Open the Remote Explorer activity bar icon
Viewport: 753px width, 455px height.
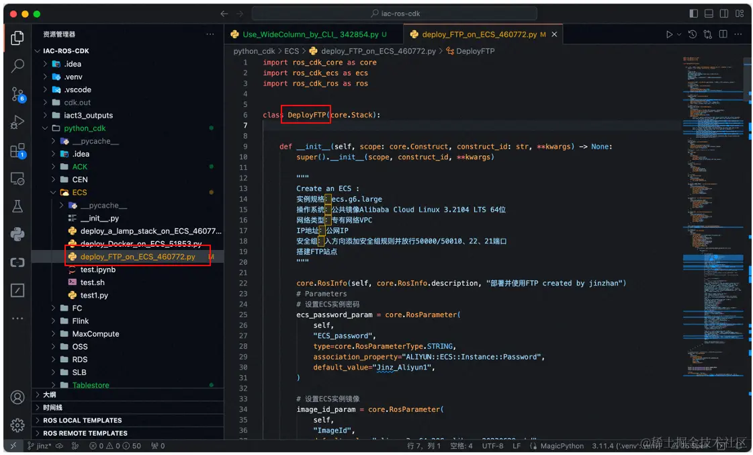pos(17,179)
